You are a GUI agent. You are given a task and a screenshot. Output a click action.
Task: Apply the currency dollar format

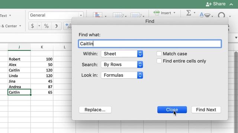[x=32, y=26]
